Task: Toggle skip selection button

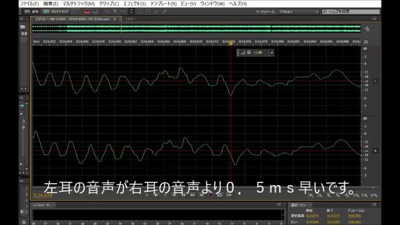Action: [229, 195]
